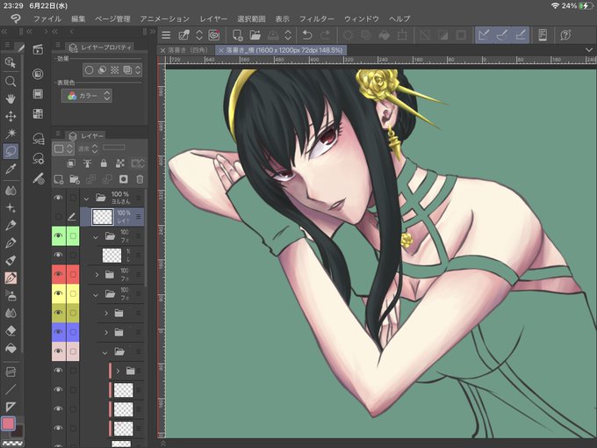Click the Undo arrow in command bar
Screen dimensions: 597x448
pyautogui.click(x=307, y=35)
